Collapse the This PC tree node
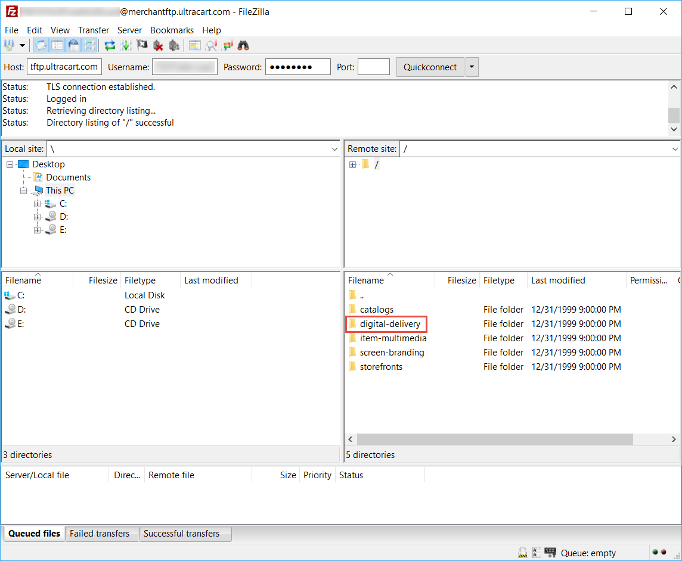682x561 pixels. (23, 191)
